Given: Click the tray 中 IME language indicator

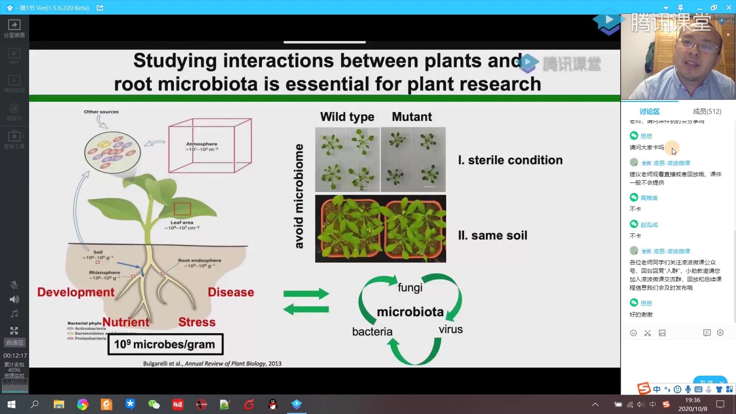Looking at the screenshot, I should (653, 404).
